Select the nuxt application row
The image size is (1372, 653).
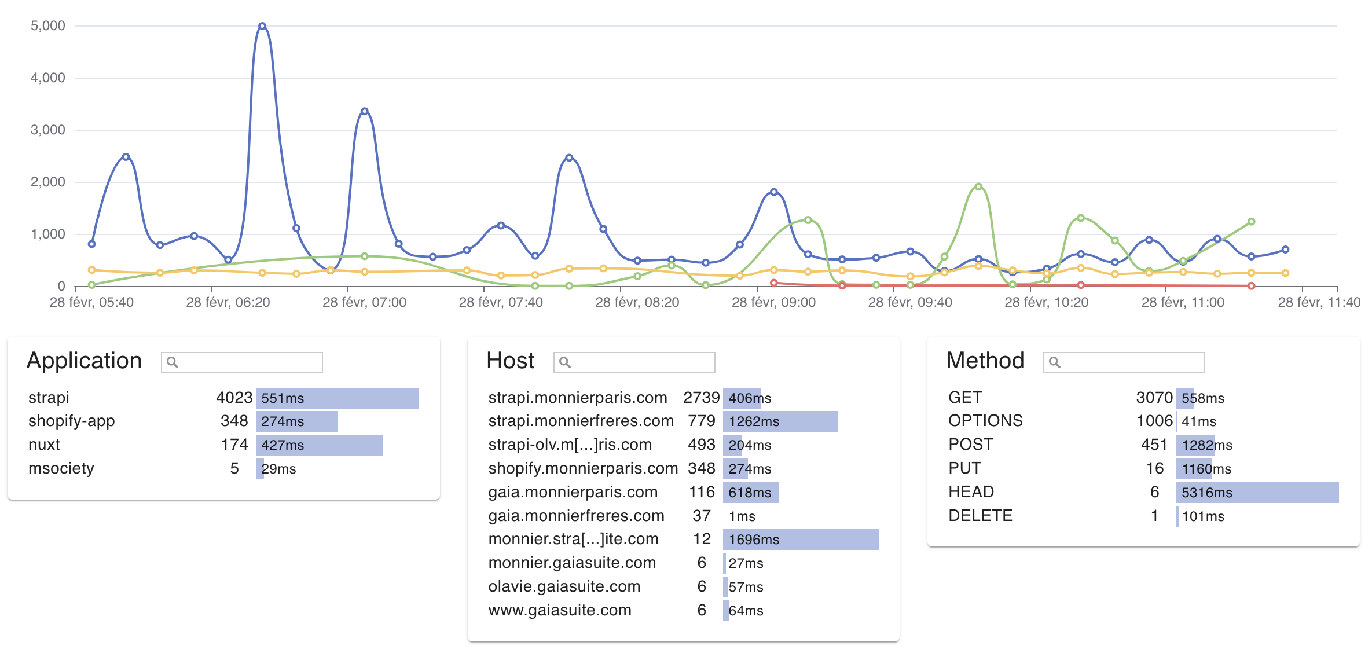coord(223,445)
